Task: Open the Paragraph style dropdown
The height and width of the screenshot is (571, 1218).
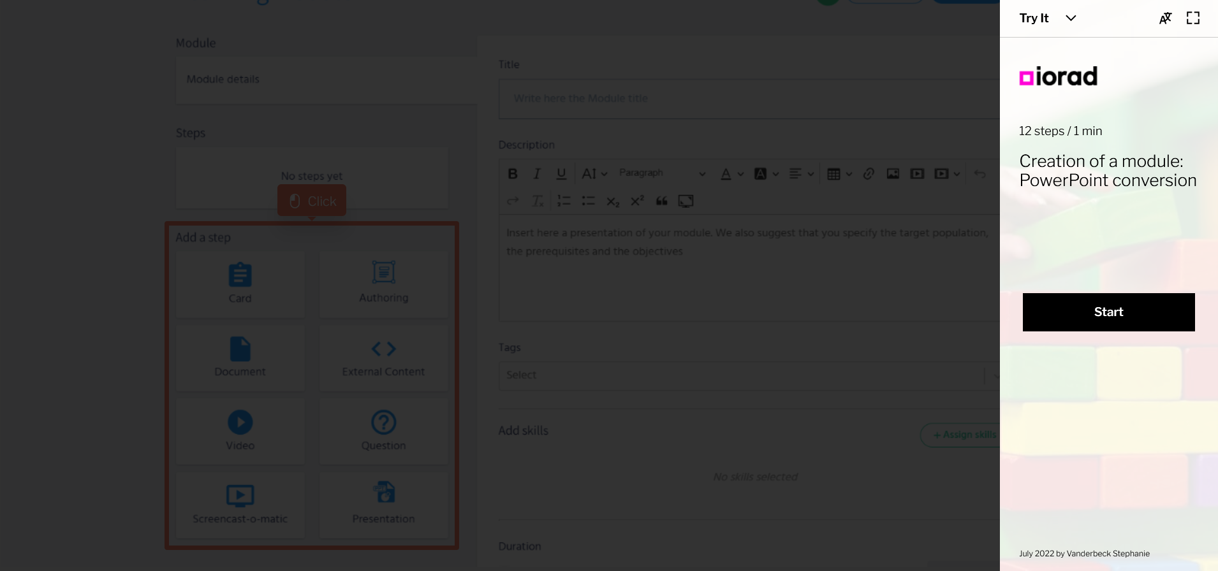Action: [x=662, y=173]
